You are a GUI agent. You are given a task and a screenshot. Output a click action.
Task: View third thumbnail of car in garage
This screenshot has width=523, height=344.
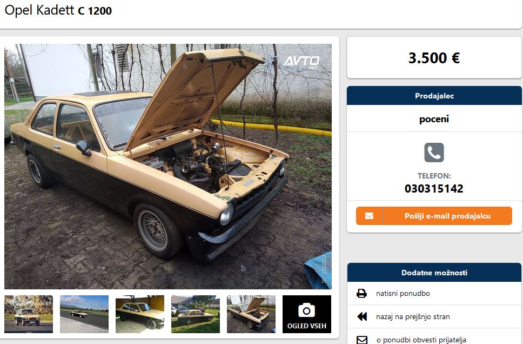140,314
